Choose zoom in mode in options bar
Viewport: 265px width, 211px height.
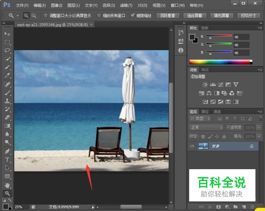(x=26, y=16)
